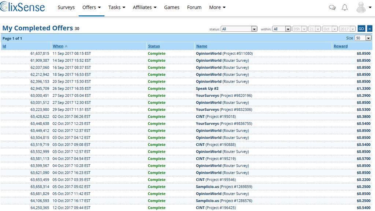The width and height of the screenshot is (375, 211).
Task: Click offer id 63,428,622
Action: tap(40, 116)
